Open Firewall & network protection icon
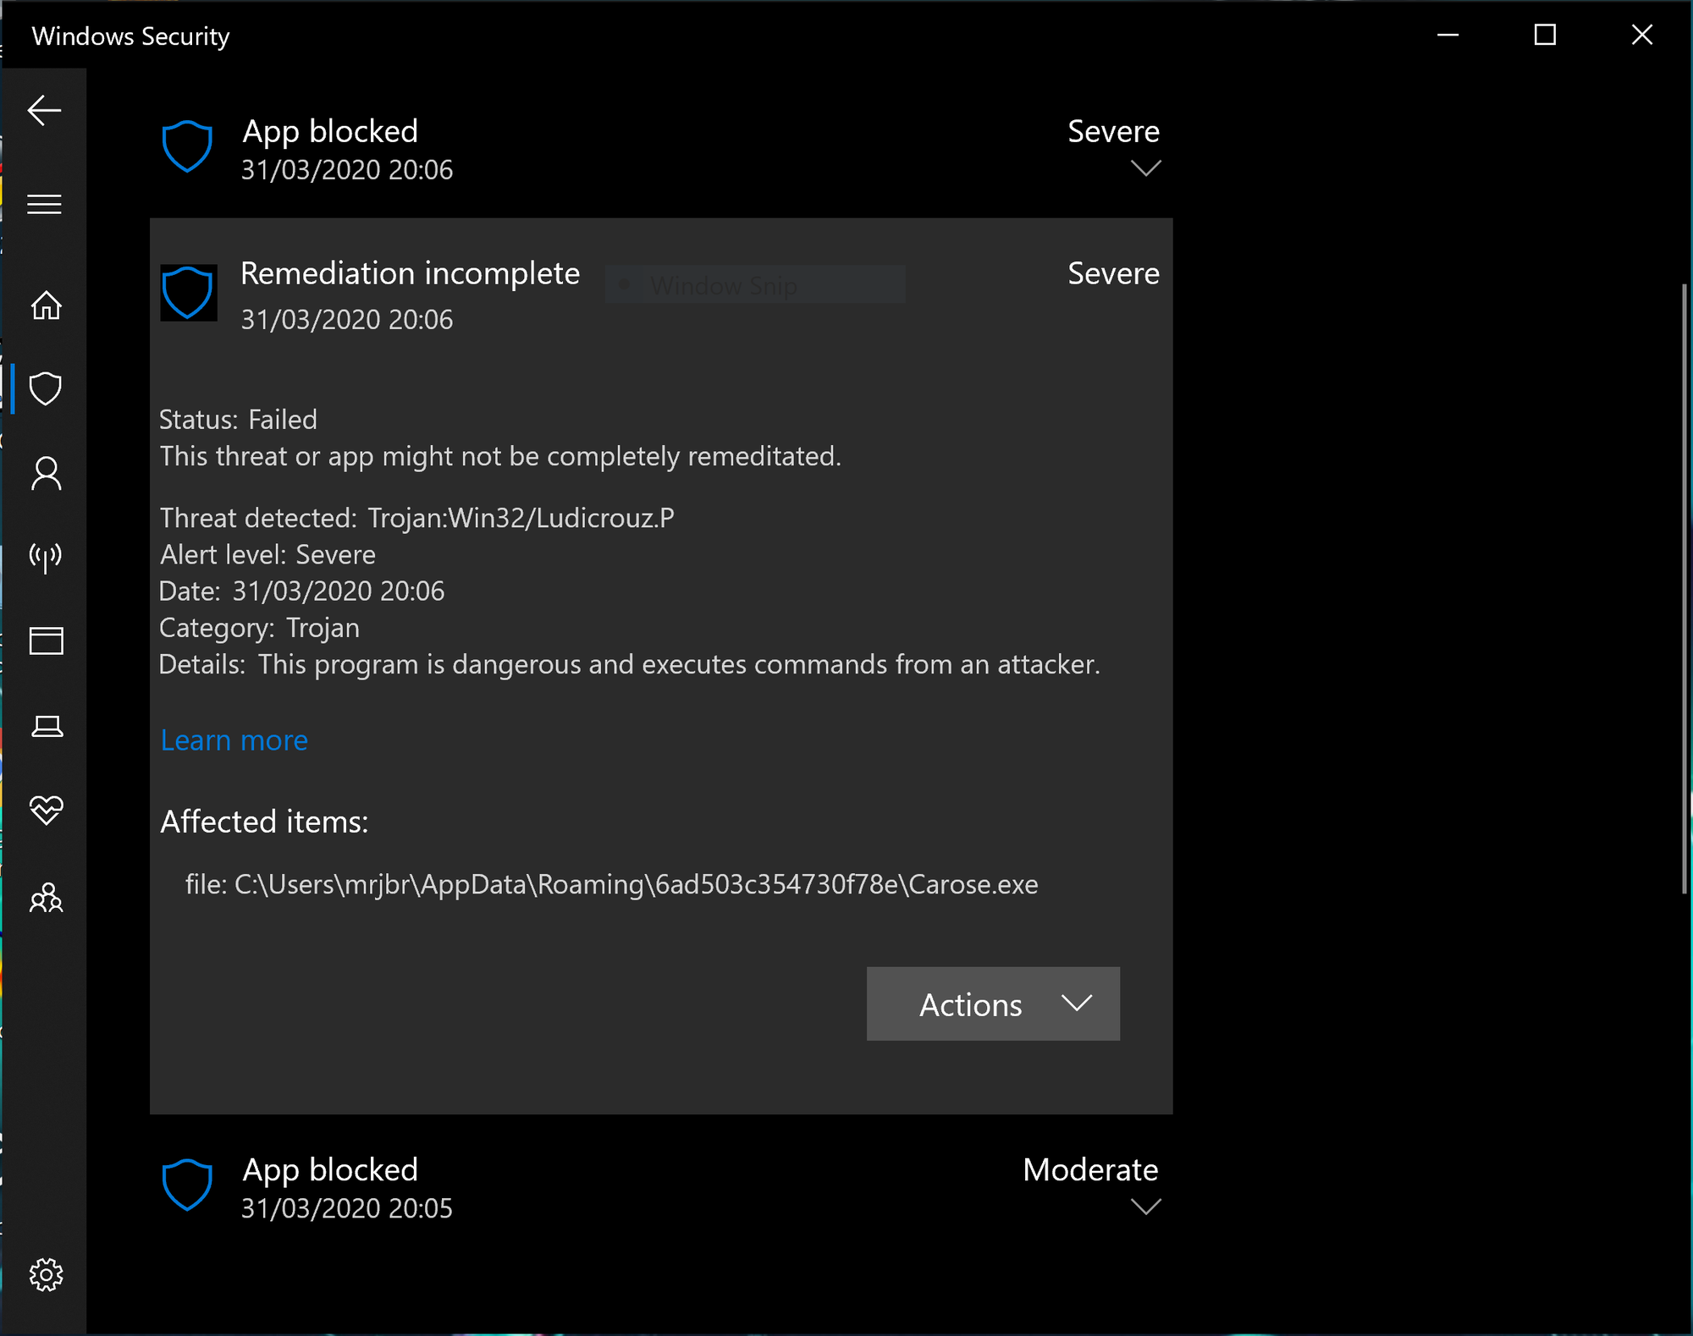This screenshot has width=1693, height=1336. 46,557
